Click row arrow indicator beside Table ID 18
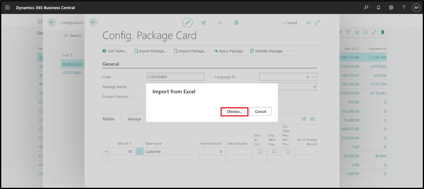 coord(106,151)
